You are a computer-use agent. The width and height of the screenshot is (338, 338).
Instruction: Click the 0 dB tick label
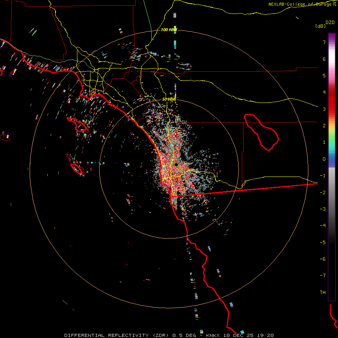pyautogui.click(x=324, y=159)
